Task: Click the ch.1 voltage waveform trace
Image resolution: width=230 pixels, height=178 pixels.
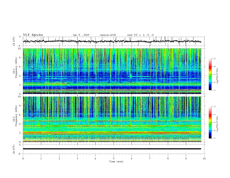Action: (x=112, y=41)
